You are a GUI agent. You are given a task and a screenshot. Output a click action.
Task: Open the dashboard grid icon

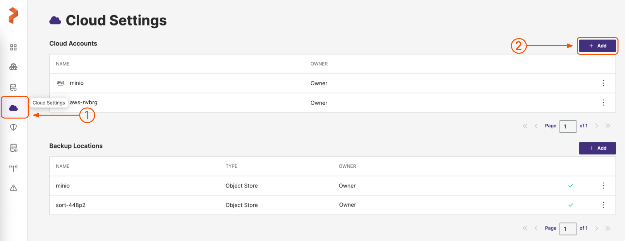(13, 48)
